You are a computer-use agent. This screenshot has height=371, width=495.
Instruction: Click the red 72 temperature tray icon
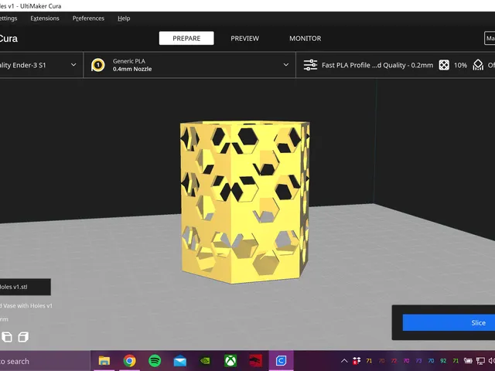pyautogui.click(x=394, y=361)
